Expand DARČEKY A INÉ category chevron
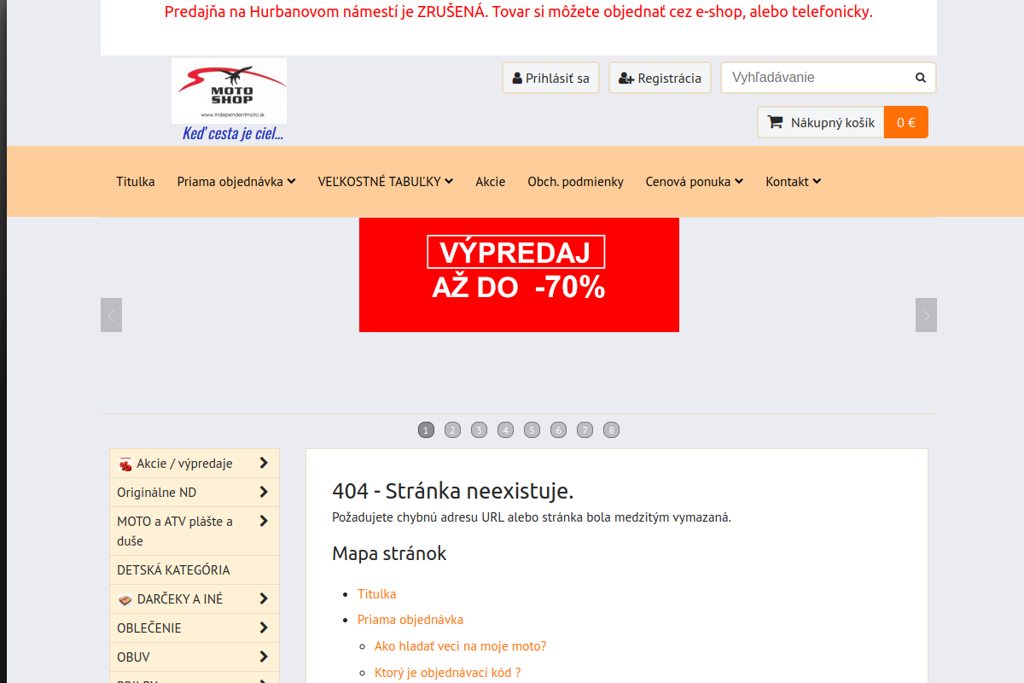Viewport: 1024px width, 683px height. pos(264,598)
